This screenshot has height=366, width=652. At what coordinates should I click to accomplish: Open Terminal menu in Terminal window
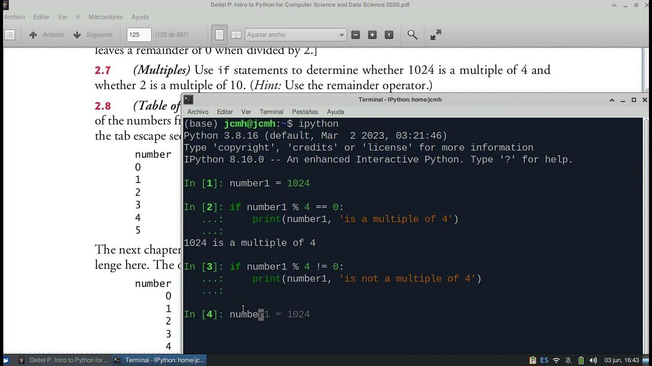tap(271, 112)
